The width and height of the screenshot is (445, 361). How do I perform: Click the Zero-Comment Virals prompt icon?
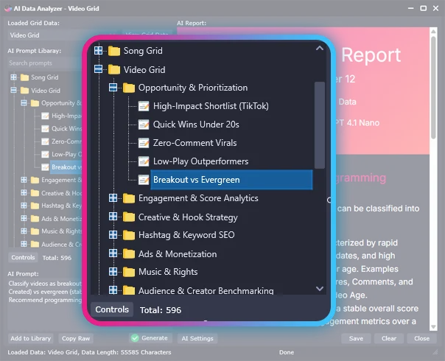(x=144, y=143)
